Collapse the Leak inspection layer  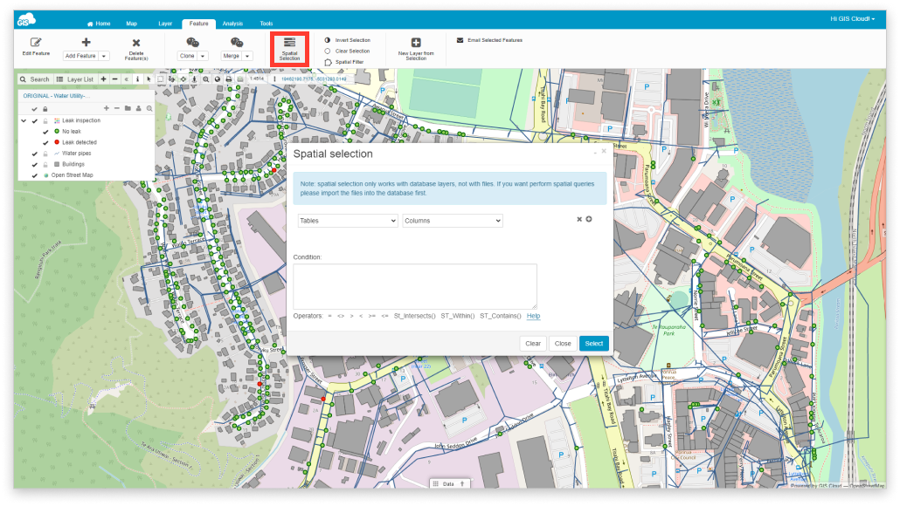pos(24,120)
